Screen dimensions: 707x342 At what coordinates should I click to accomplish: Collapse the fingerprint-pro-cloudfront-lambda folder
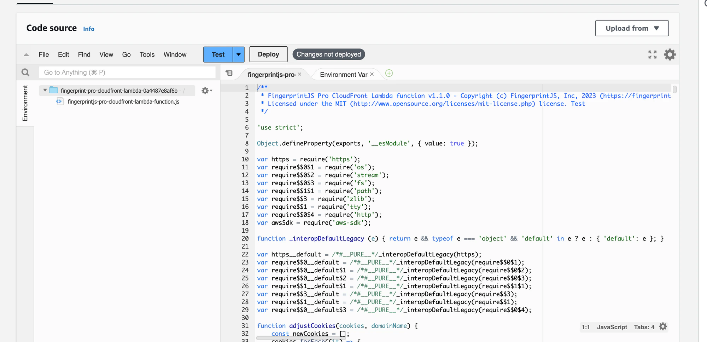point(45,91)
